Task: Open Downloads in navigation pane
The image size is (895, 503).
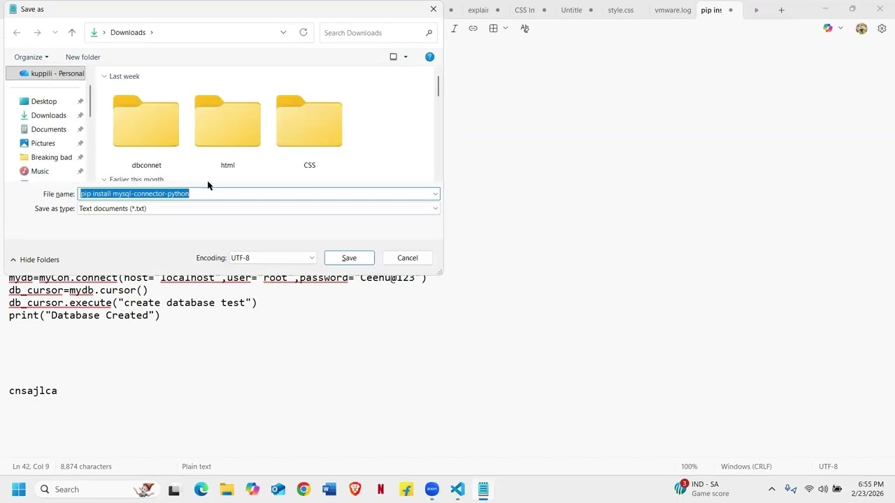Action: pos(48,115)
